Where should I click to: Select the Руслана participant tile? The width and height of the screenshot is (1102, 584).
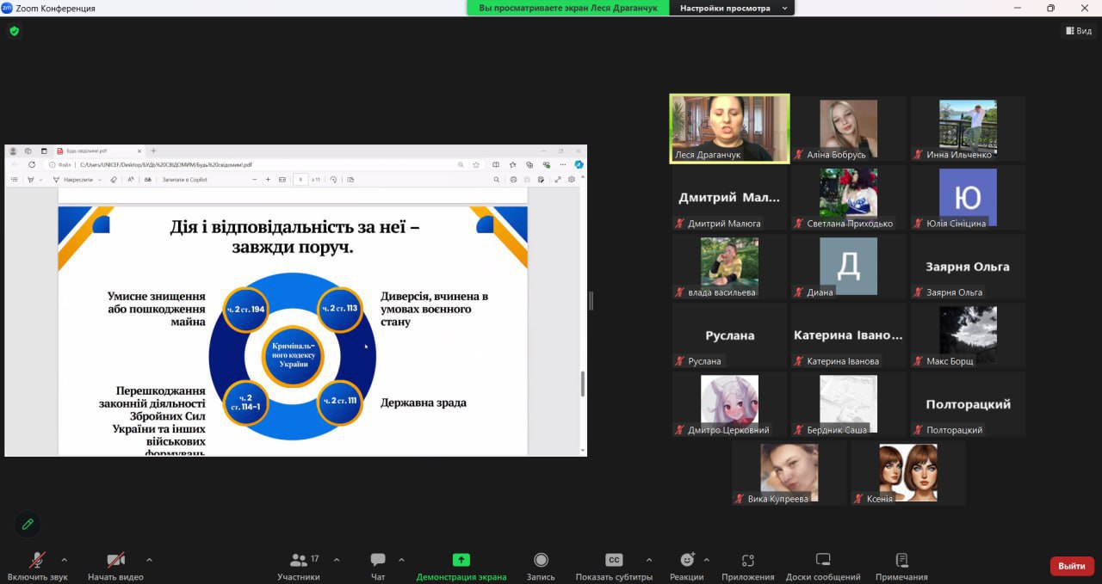coord(729,335)
